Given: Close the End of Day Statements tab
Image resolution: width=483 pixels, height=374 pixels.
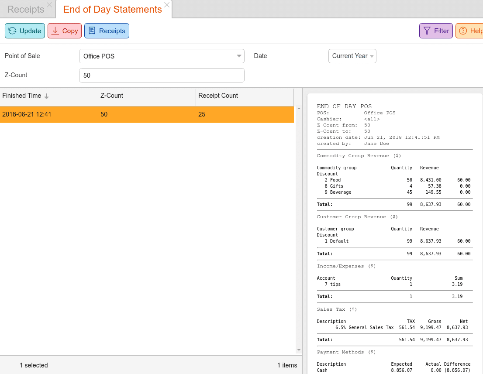Looking at the screenshot, I should pyautogui.click(x=167, y=5).
